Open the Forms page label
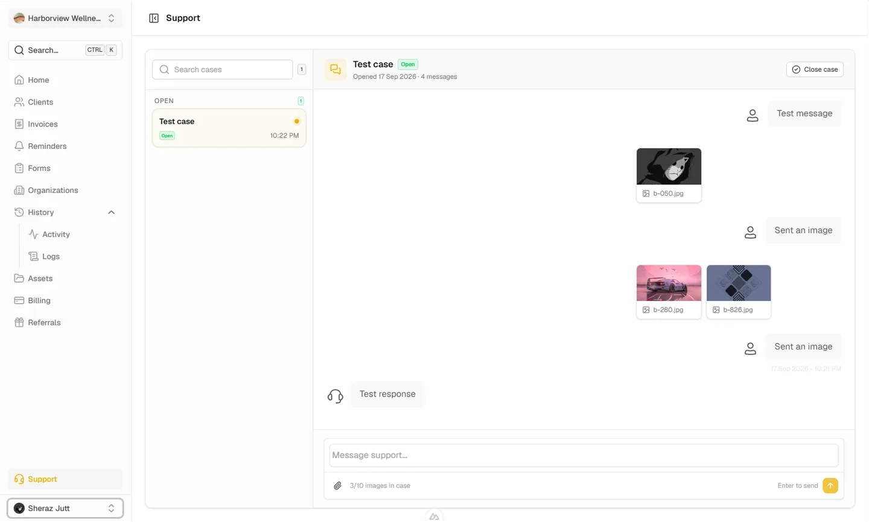 (39, 168)
